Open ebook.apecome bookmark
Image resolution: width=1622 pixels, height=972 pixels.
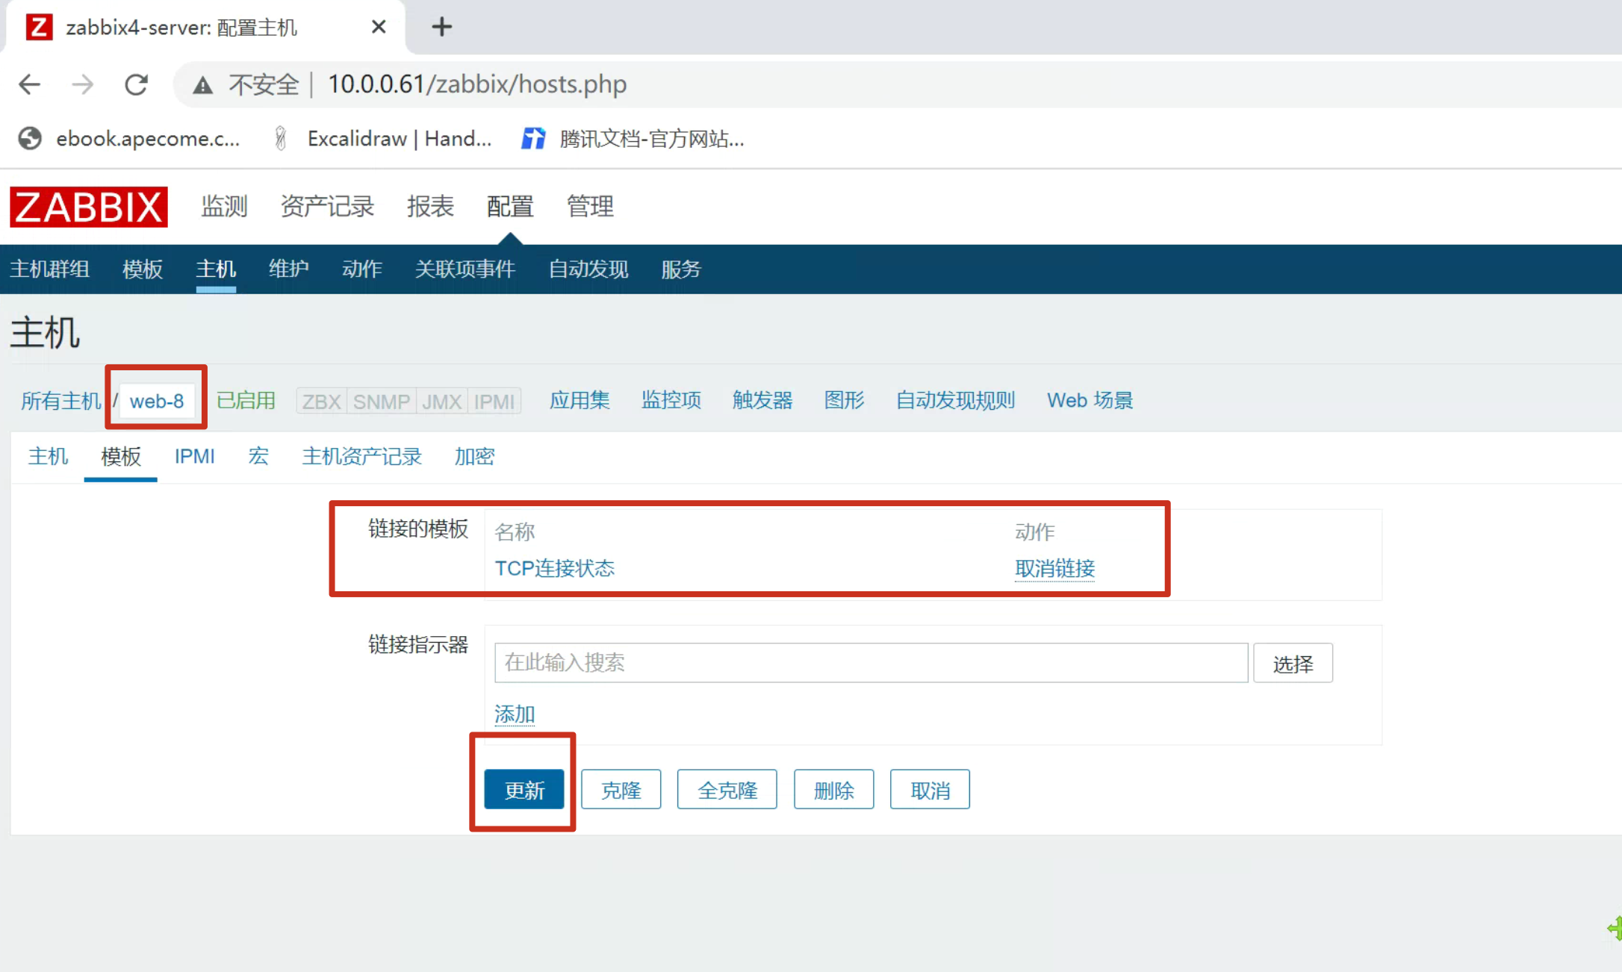tap(130, 139)
